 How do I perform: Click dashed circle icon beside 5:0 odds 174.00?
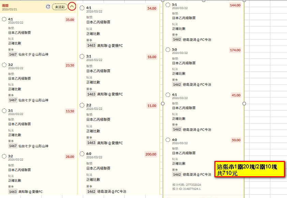(x=168, y=50)
